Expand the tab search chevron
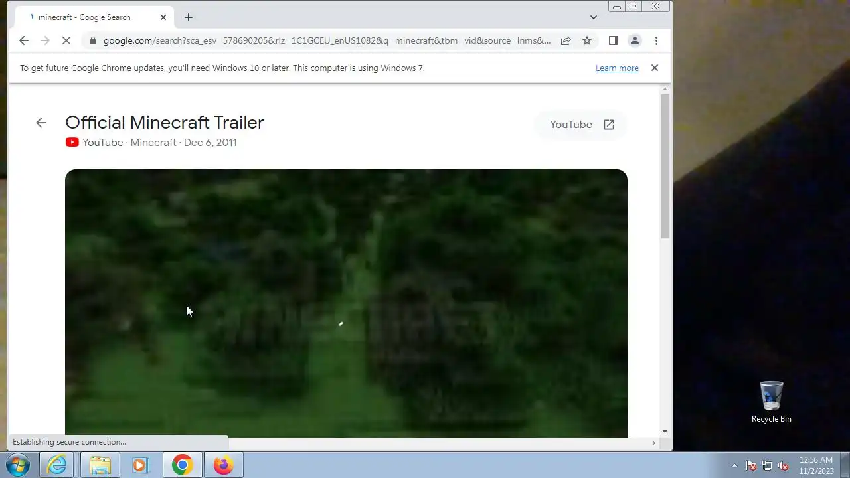The height and width of the screenshot is (478, 850). tap(594, 17)
